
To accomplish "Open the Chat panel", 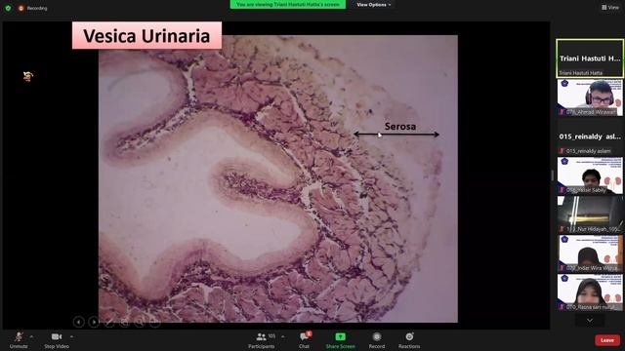I will pos(305,340).
